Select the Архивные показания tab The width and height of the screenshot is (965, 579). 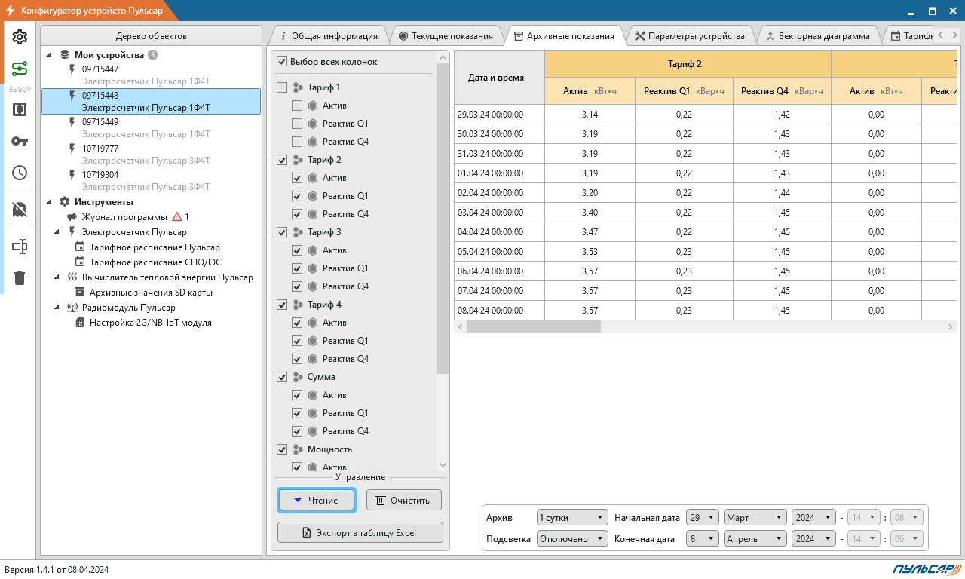click(565, 36)
